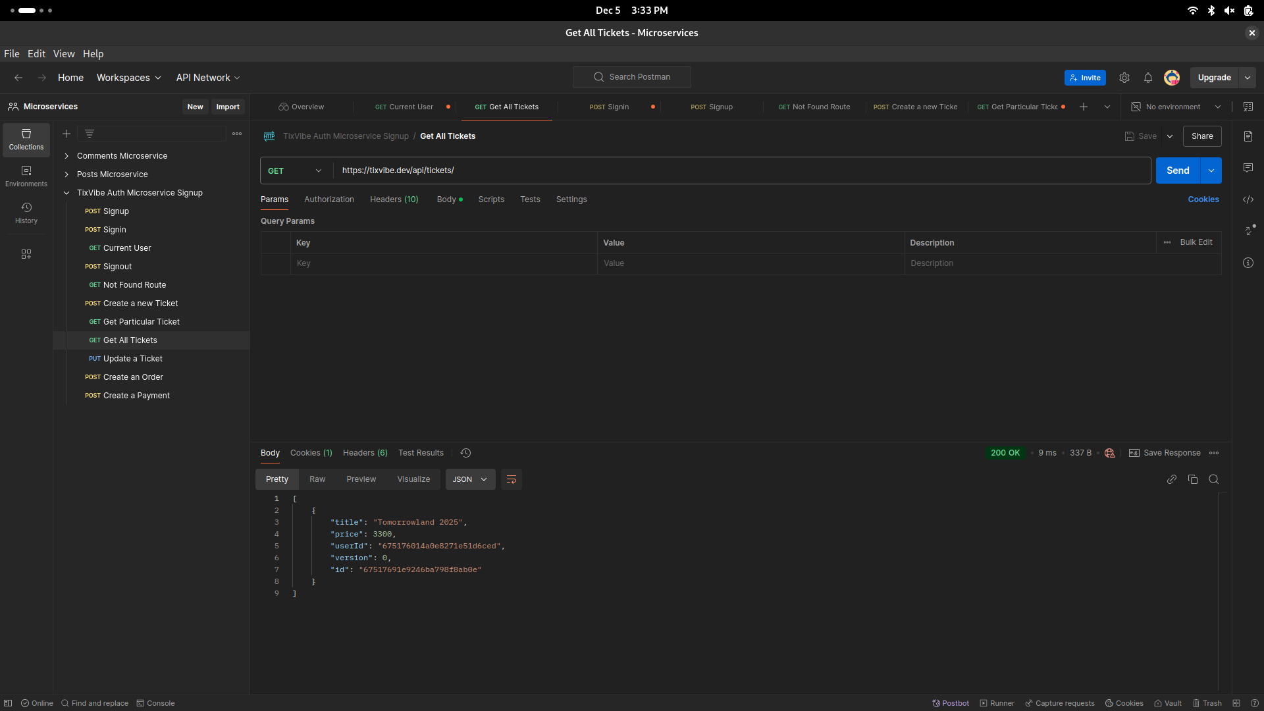The image size is (1264, 711).
Task: Open the Send button dropdown arrow
Action: [x=1211, y=171]
